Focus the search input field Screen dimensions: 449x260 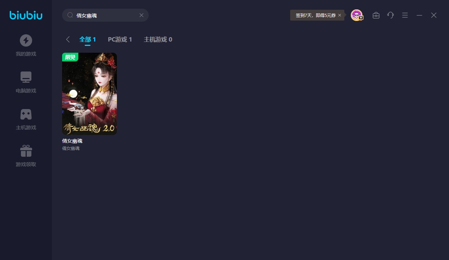[x=105, y=15]
